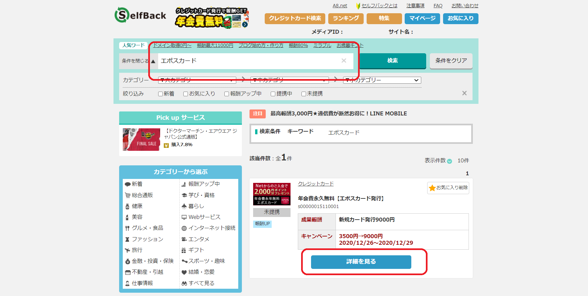588x296 pixels.
Task: Click the 報酬アップ中 chart icon
Action: [x=184, y=184]
